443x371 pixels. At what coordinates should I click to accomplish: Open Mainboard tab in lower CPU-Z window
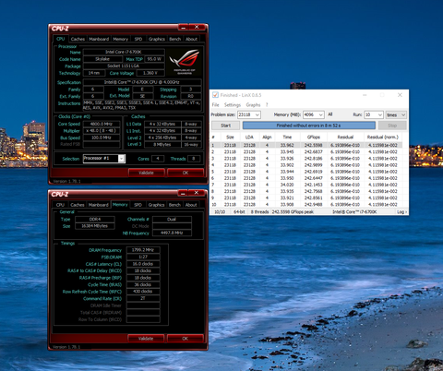99,205
